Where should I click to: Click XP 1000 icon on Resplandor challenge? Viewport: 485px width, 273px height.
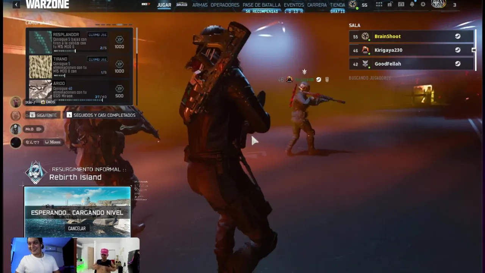point(119,40)
